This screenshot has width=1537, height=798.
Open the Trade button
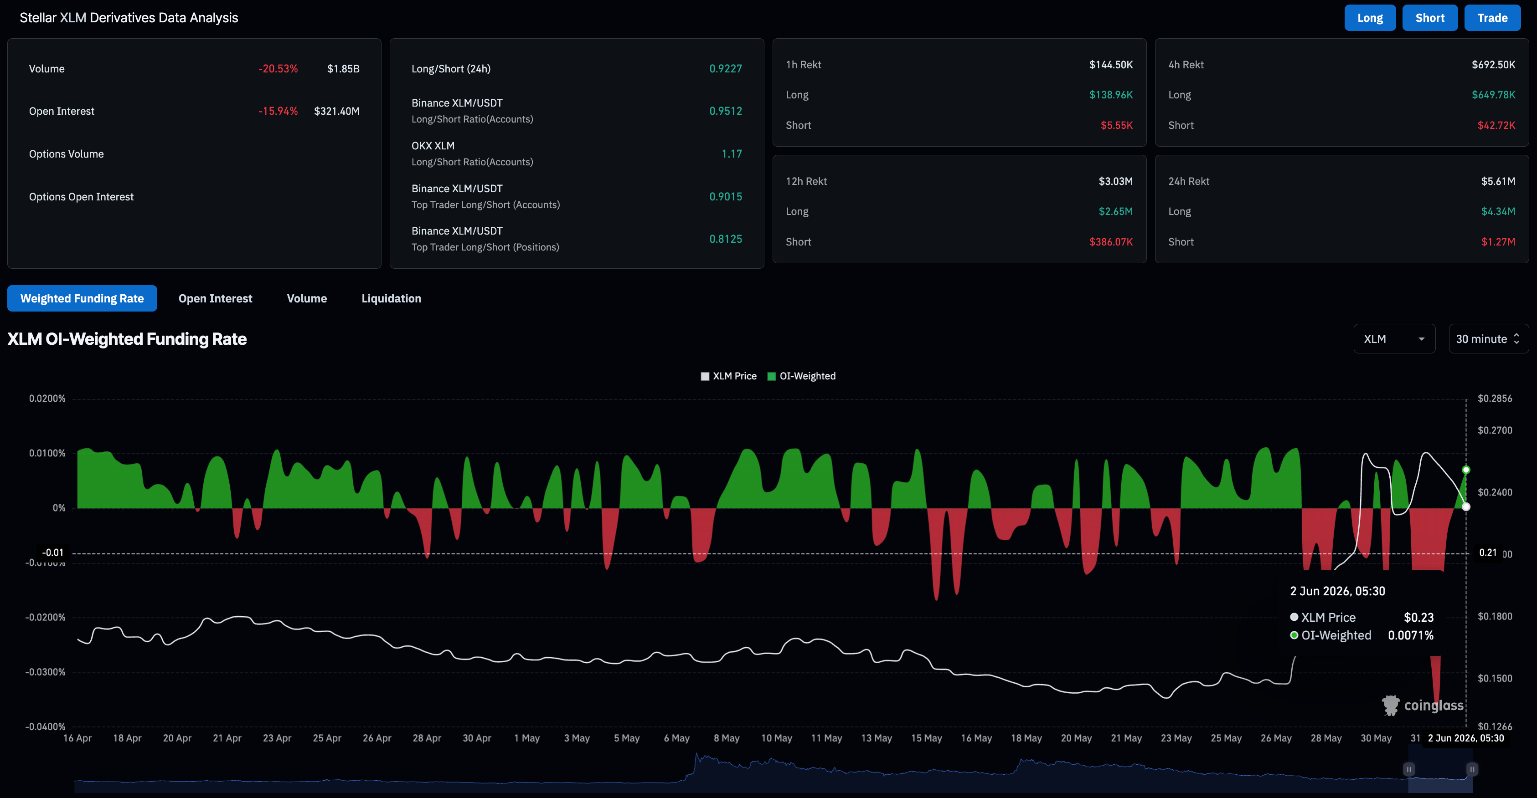pyautogui.click(x=1492, y=18)
